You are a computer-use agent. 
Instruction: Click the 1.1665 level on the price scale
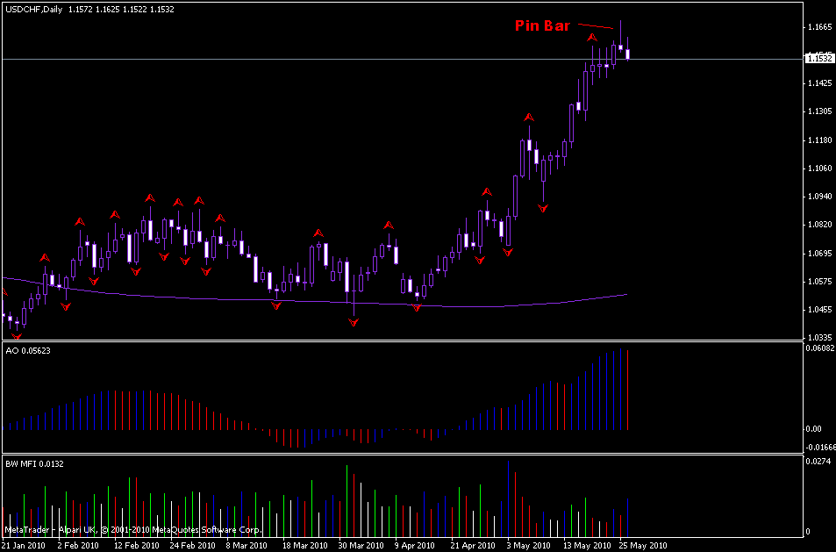click(x=818, y=28)
